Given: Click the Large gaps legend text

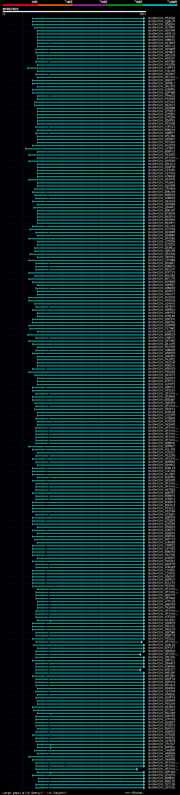Looking at the screenshot, I should pyautogui.click(x=35, y=792).
